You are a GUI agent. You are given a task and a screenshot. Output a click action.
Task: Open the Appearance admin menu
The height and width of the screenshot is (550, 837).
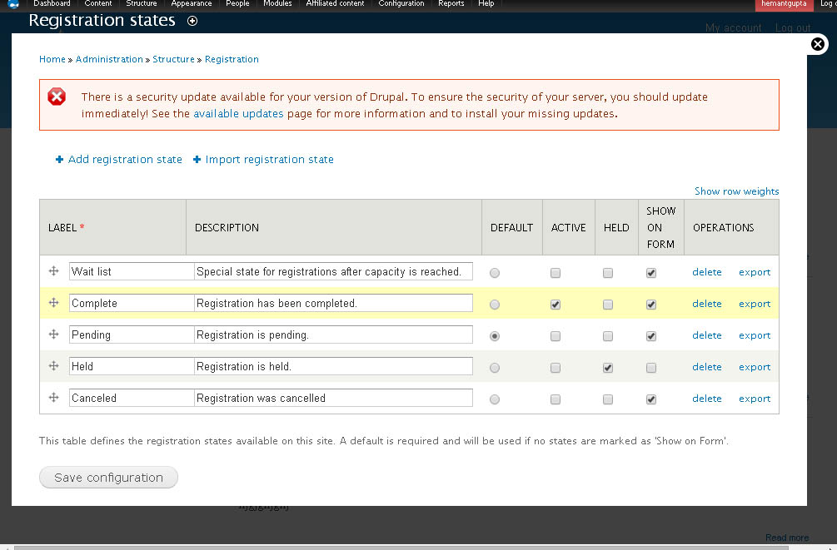[x=191, y=3]
